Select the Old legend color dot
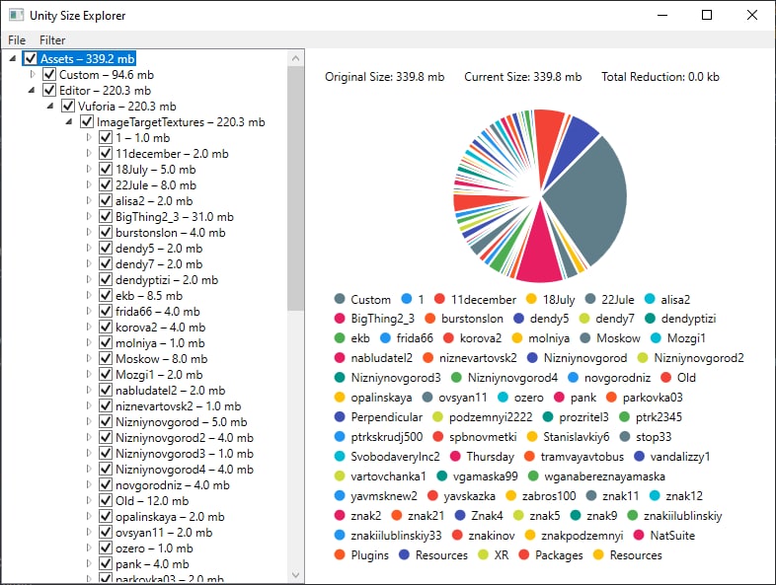This screenshot has height=585, width=776. [x=666, y=377]
